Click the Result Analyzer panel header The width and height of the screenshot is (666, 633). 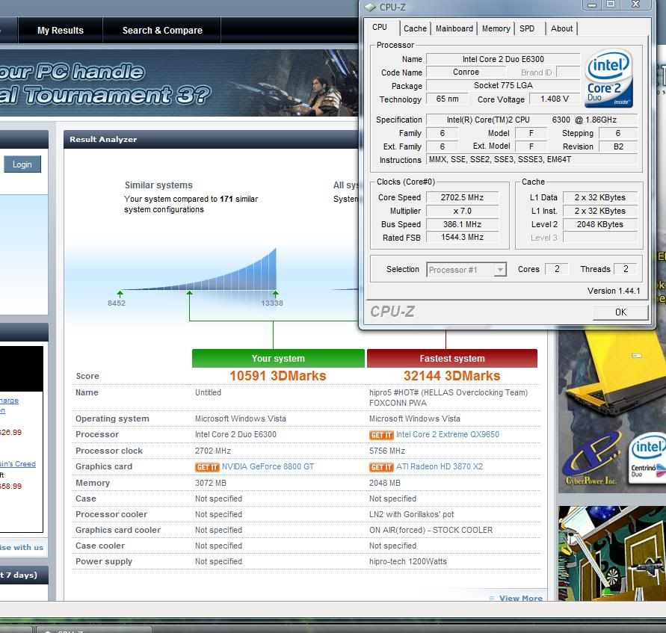(211, 139)
